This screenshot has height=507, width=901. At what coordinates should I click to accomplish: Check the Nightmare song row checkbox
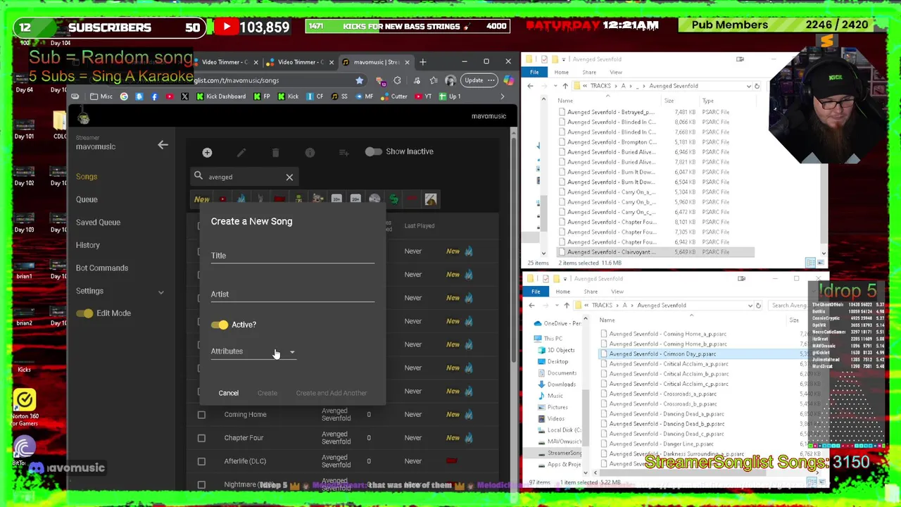(201, 484)
